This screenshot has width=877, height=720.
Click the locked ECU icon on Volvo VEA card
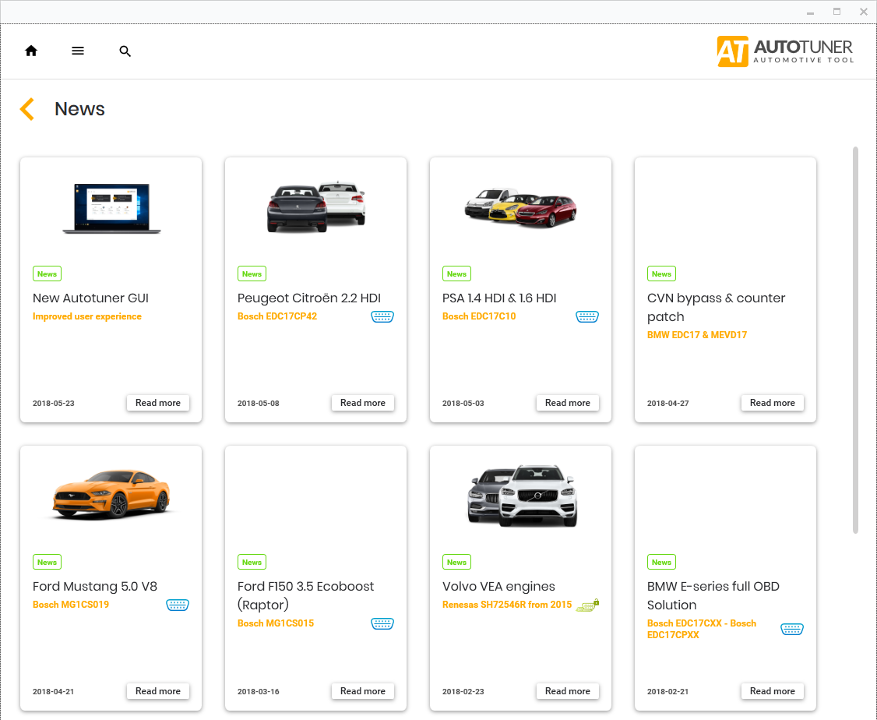click(587, 605)
